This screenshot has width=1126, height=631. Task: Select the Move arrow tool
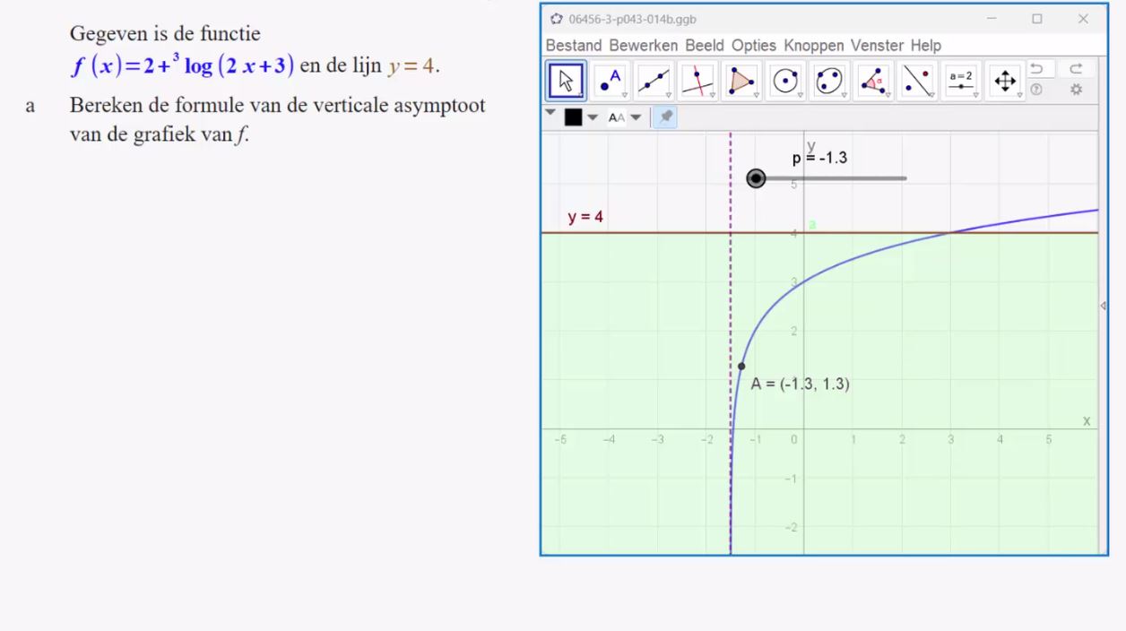(x=567, y=81)
